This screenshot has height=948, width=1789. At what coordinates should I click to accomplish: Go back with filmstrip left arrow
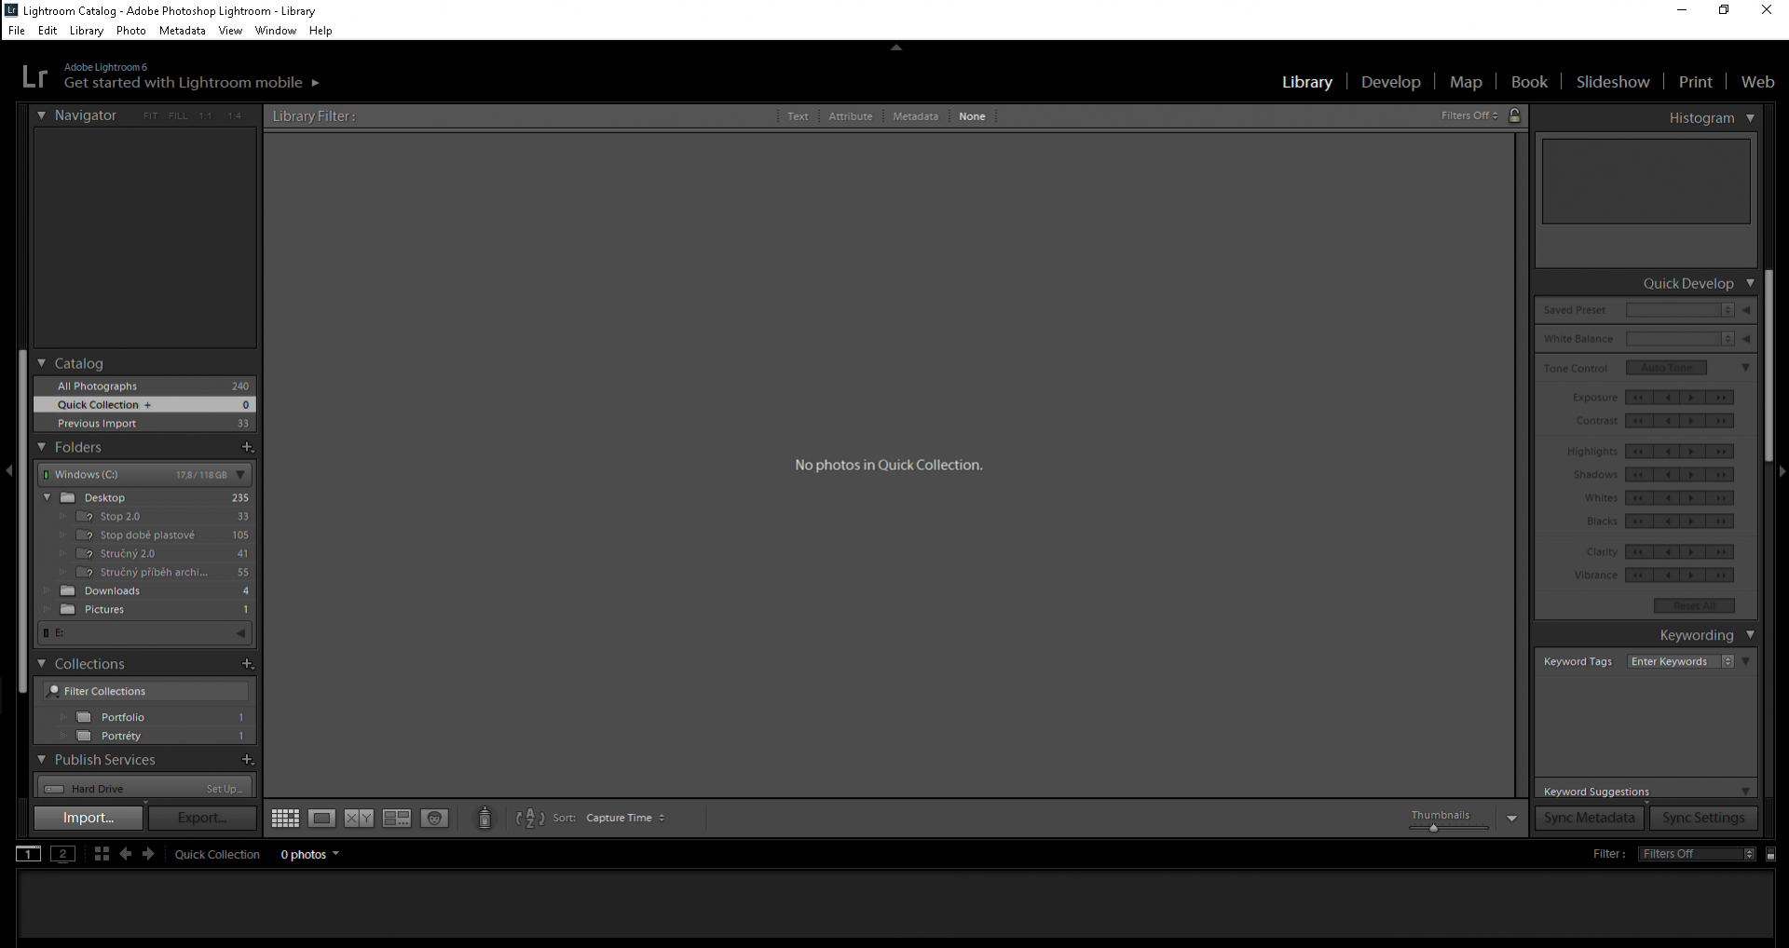point(126,854)
